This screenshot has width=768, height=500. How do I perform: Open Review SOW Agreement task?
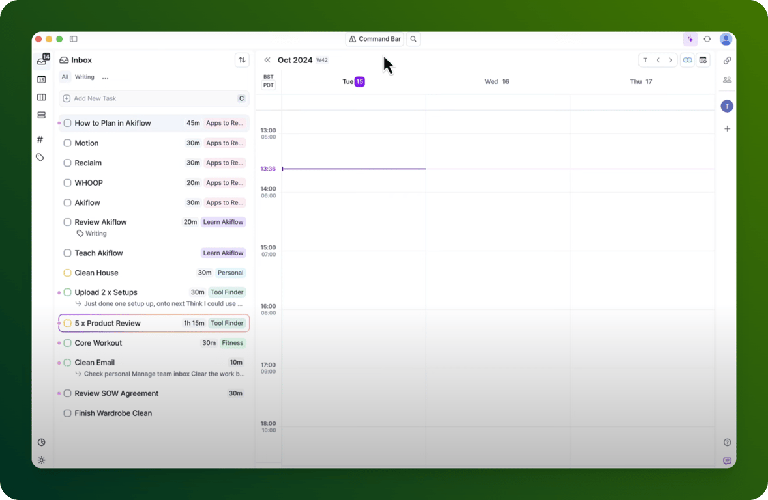point(154,393)
